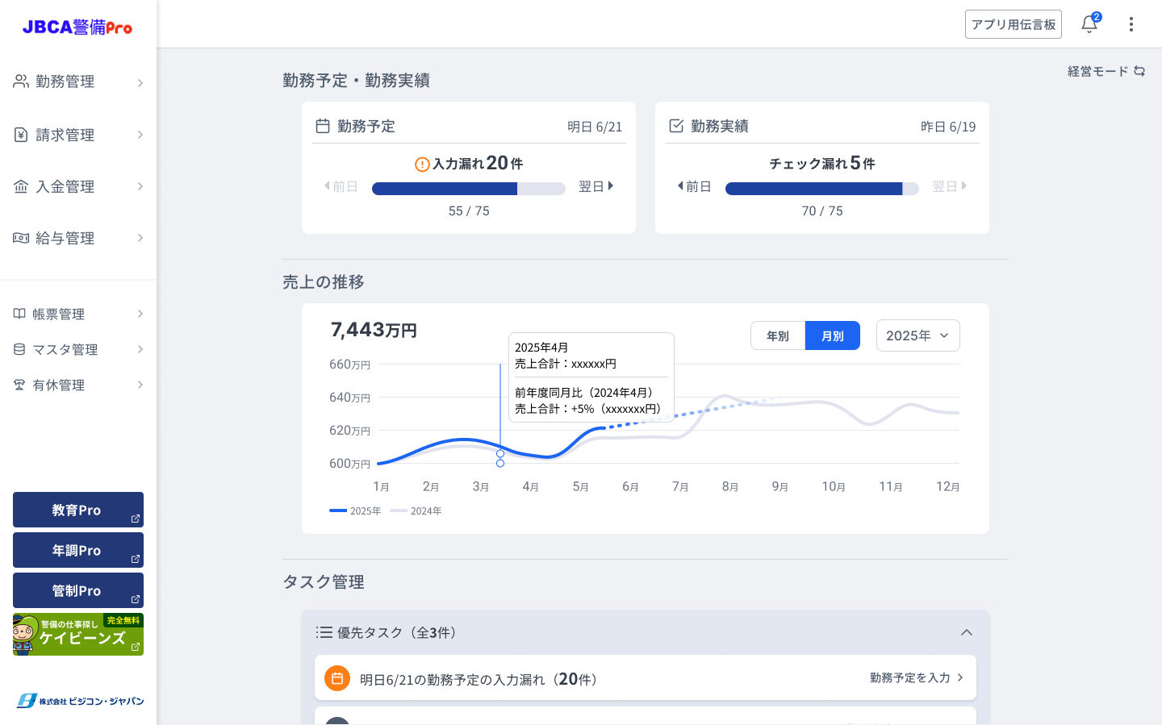Open 給与管理 in the sidebar
The width and height of the screenshot is (1162, 725).
click(78, 238)
